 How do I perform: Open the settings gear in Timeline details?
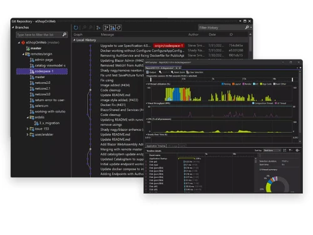coord(297,150)
